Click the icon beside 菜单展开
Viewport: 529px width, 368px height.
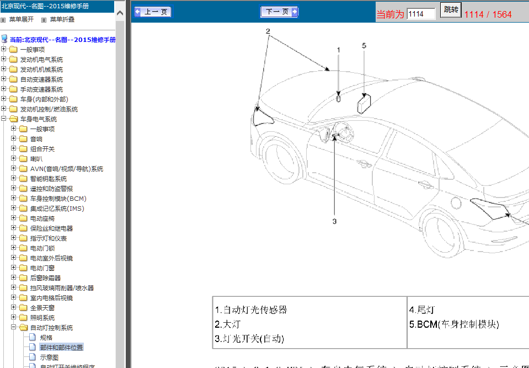[x=3, y=20]
